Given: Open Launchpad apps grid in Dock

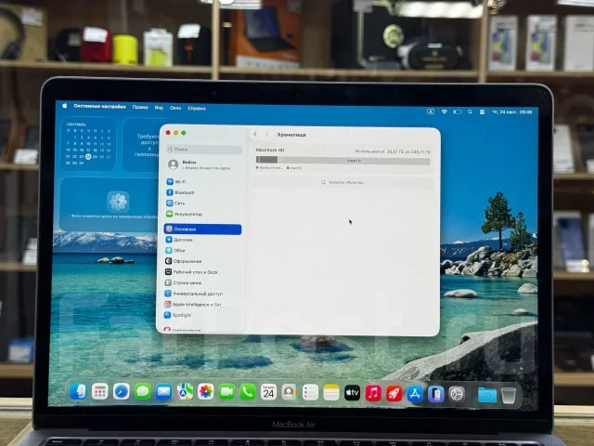Looking at the screenshot, I should [x=100, y=392].
